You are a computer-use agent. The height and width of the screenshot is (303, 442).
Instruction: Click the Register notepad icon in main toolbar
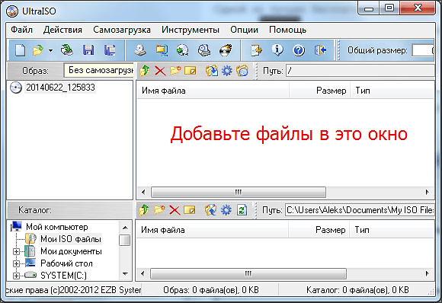(256, 50)
